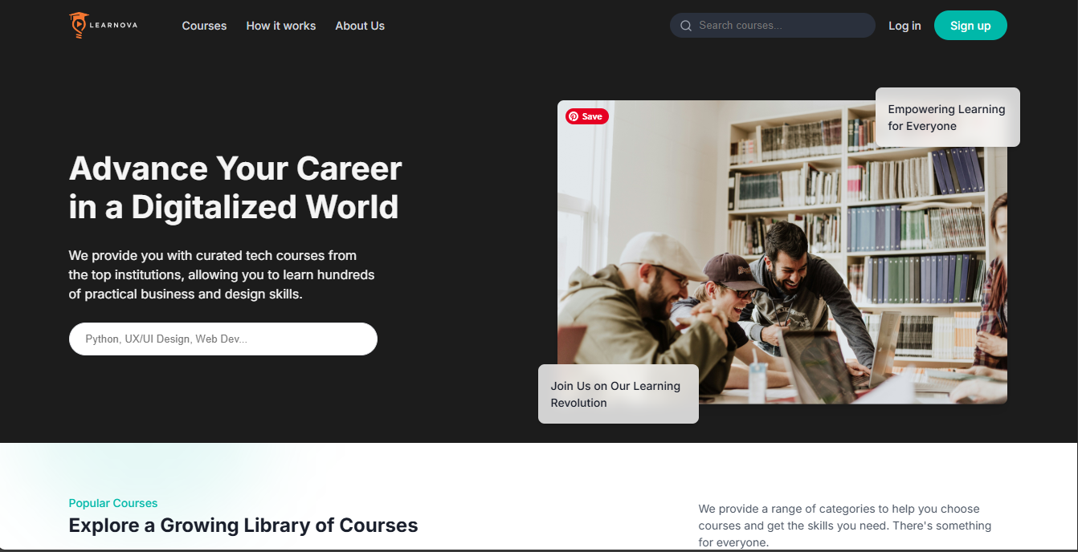Open the Courses menu item
1078x552 pixels.
(204, 26)
